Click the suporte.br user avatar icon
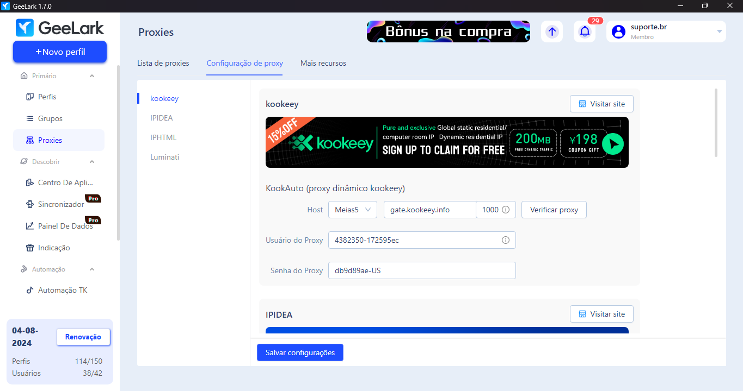 [x=618, y=31]
